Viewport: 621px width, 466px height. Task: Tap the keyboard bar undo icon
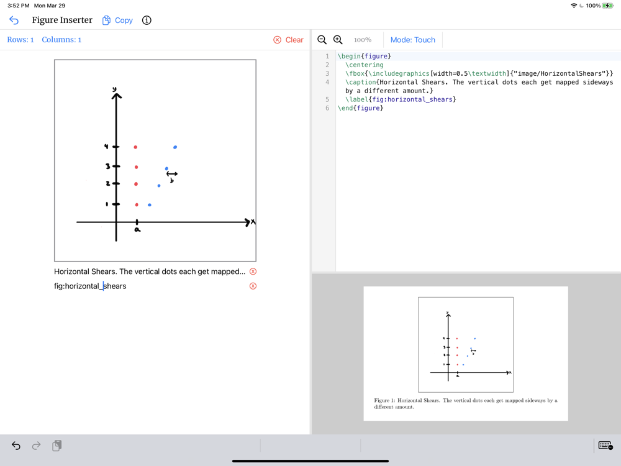click(x=16, y=445)
